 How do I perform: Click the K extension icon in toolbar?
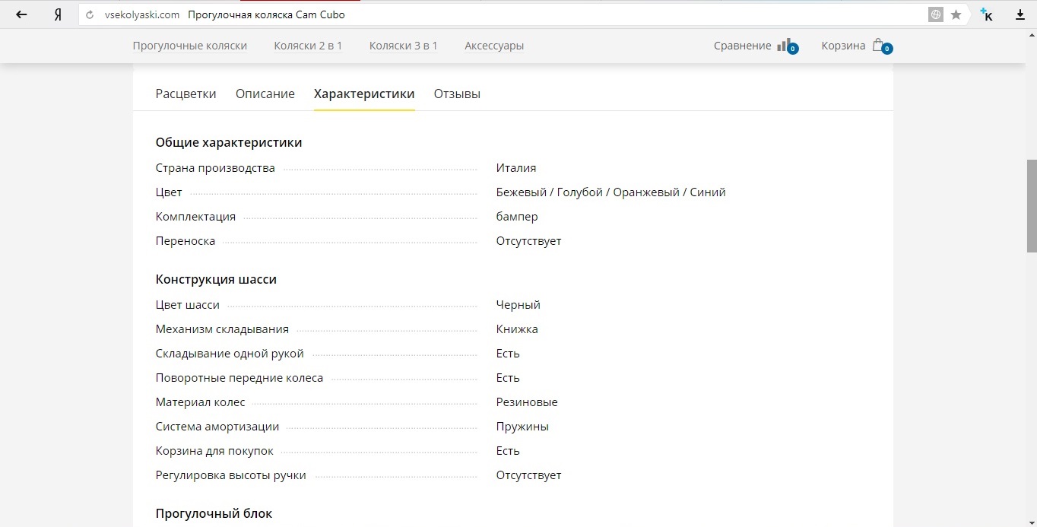pos(986,14)
